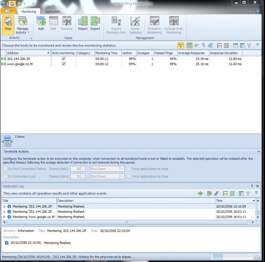Click the Application Log horizontal scrollbar
This screenshot has height=262, width=265.
click(x=126, y=222)
